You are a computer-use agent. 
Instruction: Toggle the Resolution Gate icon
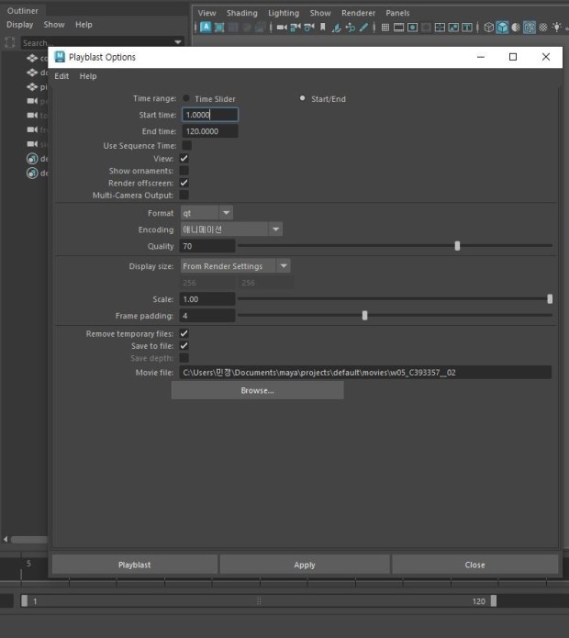(412, 28)
